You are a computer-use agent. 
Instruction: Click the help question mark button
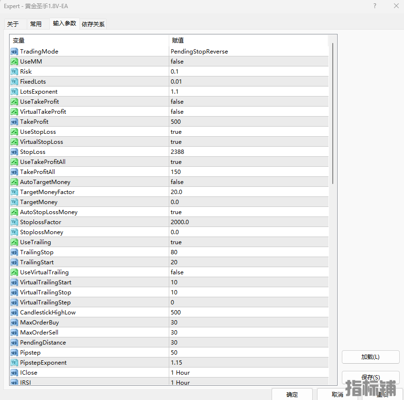tap(375, 6)
